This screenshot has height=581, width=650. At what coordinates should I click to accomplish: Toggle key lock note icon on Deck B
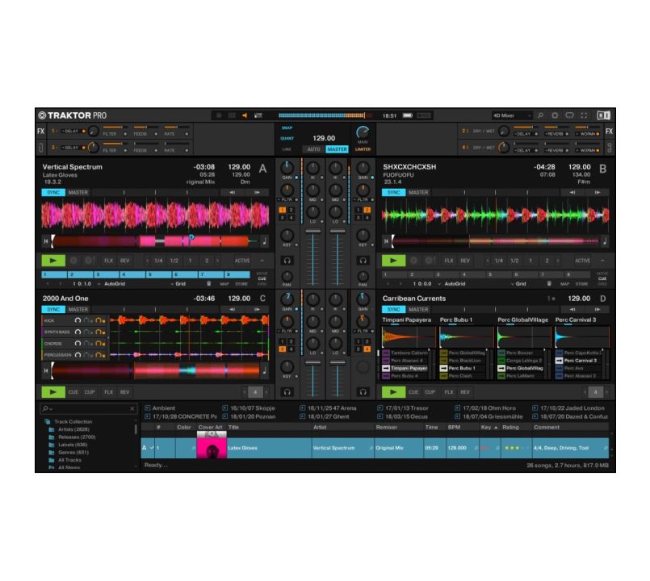point(605,241)
